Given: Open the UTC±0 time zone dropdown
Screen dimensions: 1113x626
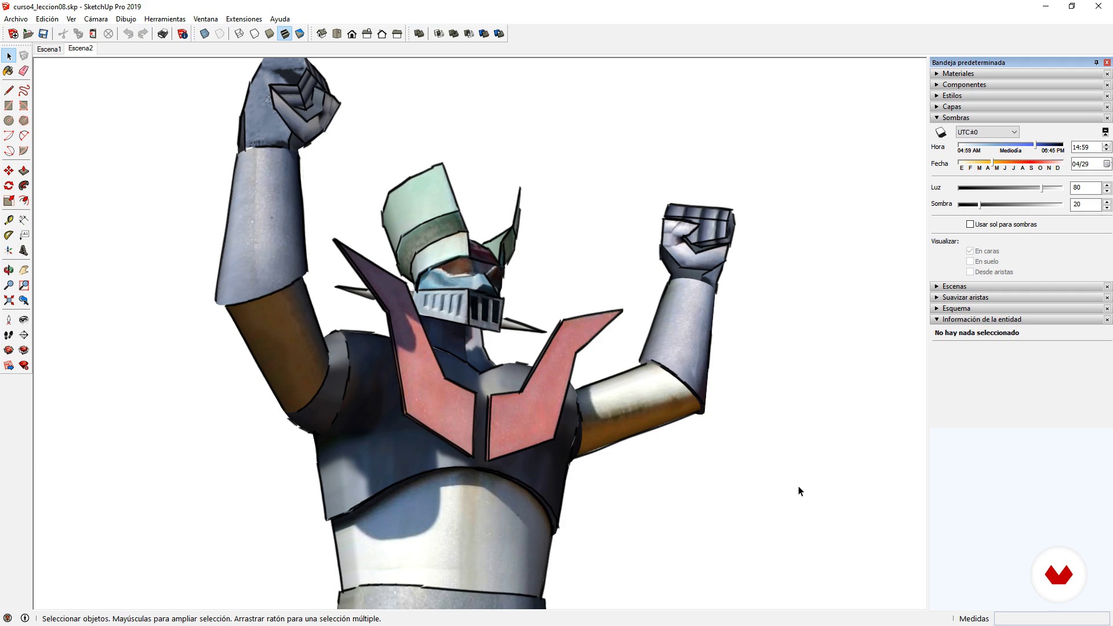Looking at the screenshot, I should (987, 132).
